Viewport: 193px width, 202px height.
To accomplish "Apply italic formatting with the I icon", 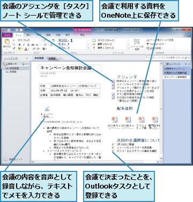I will (24, 45).
